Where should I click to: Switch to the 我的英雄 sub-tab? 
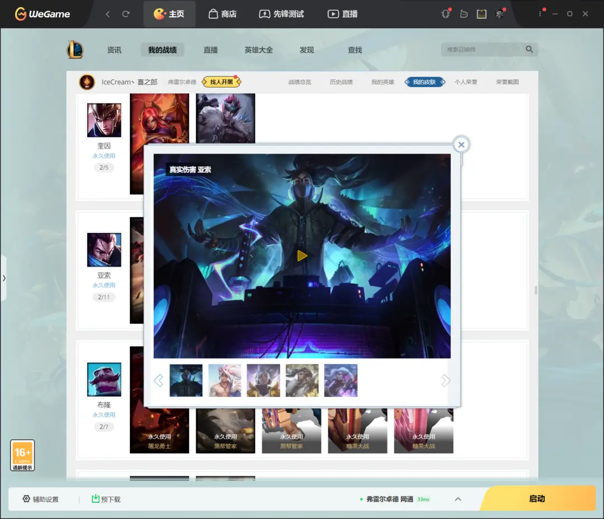[x=383, y=82]
